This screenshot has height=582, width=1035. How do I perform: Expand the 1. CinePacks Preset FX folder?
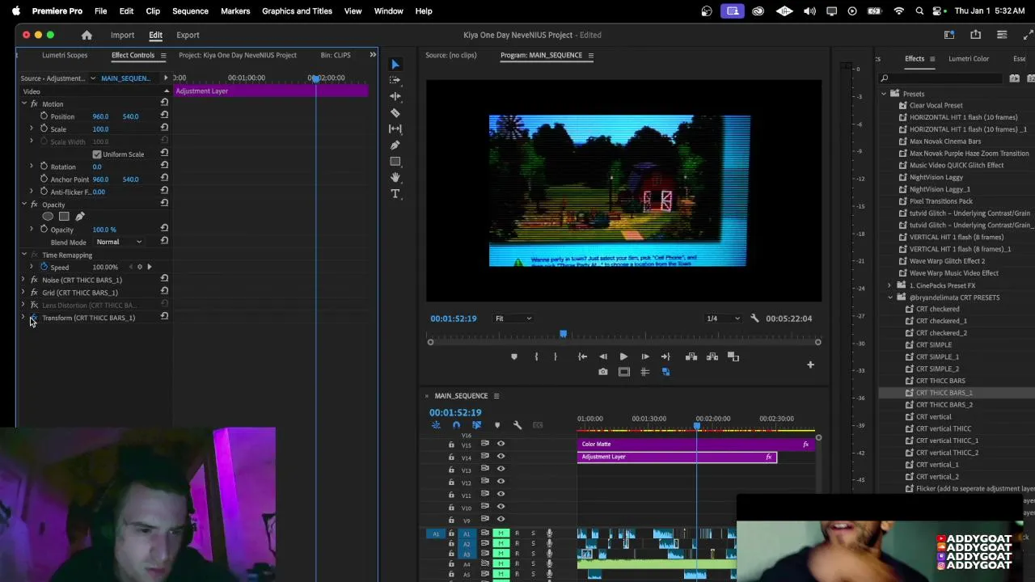point(890,285)
